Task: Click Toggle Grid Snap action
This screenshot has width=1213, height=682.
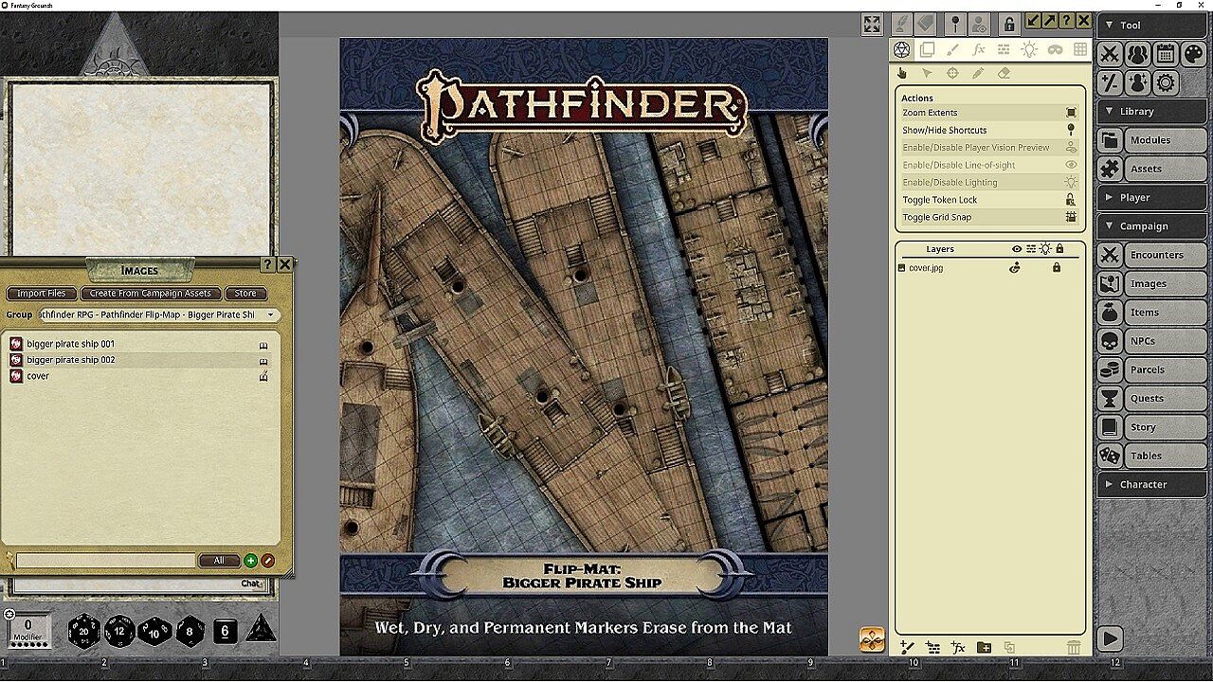Action: [989, 217]
